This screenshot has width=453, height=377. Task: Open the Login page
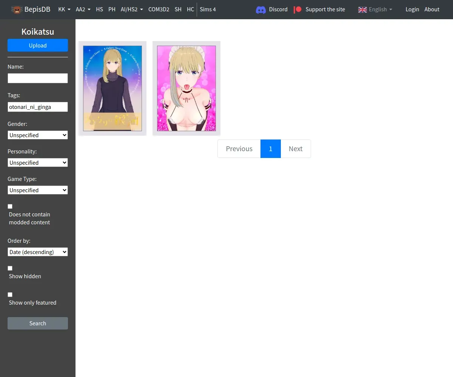pos(412,9)
